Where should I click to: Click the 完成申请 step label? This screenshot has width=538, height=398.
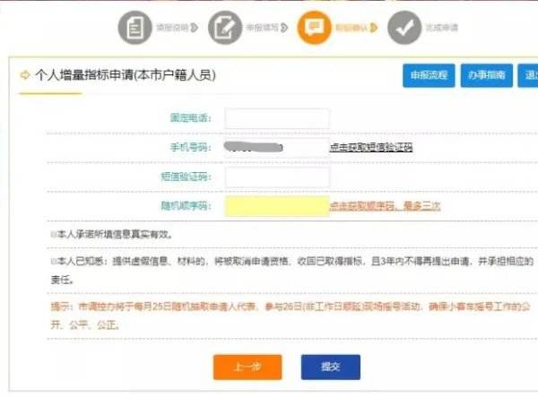441,28
